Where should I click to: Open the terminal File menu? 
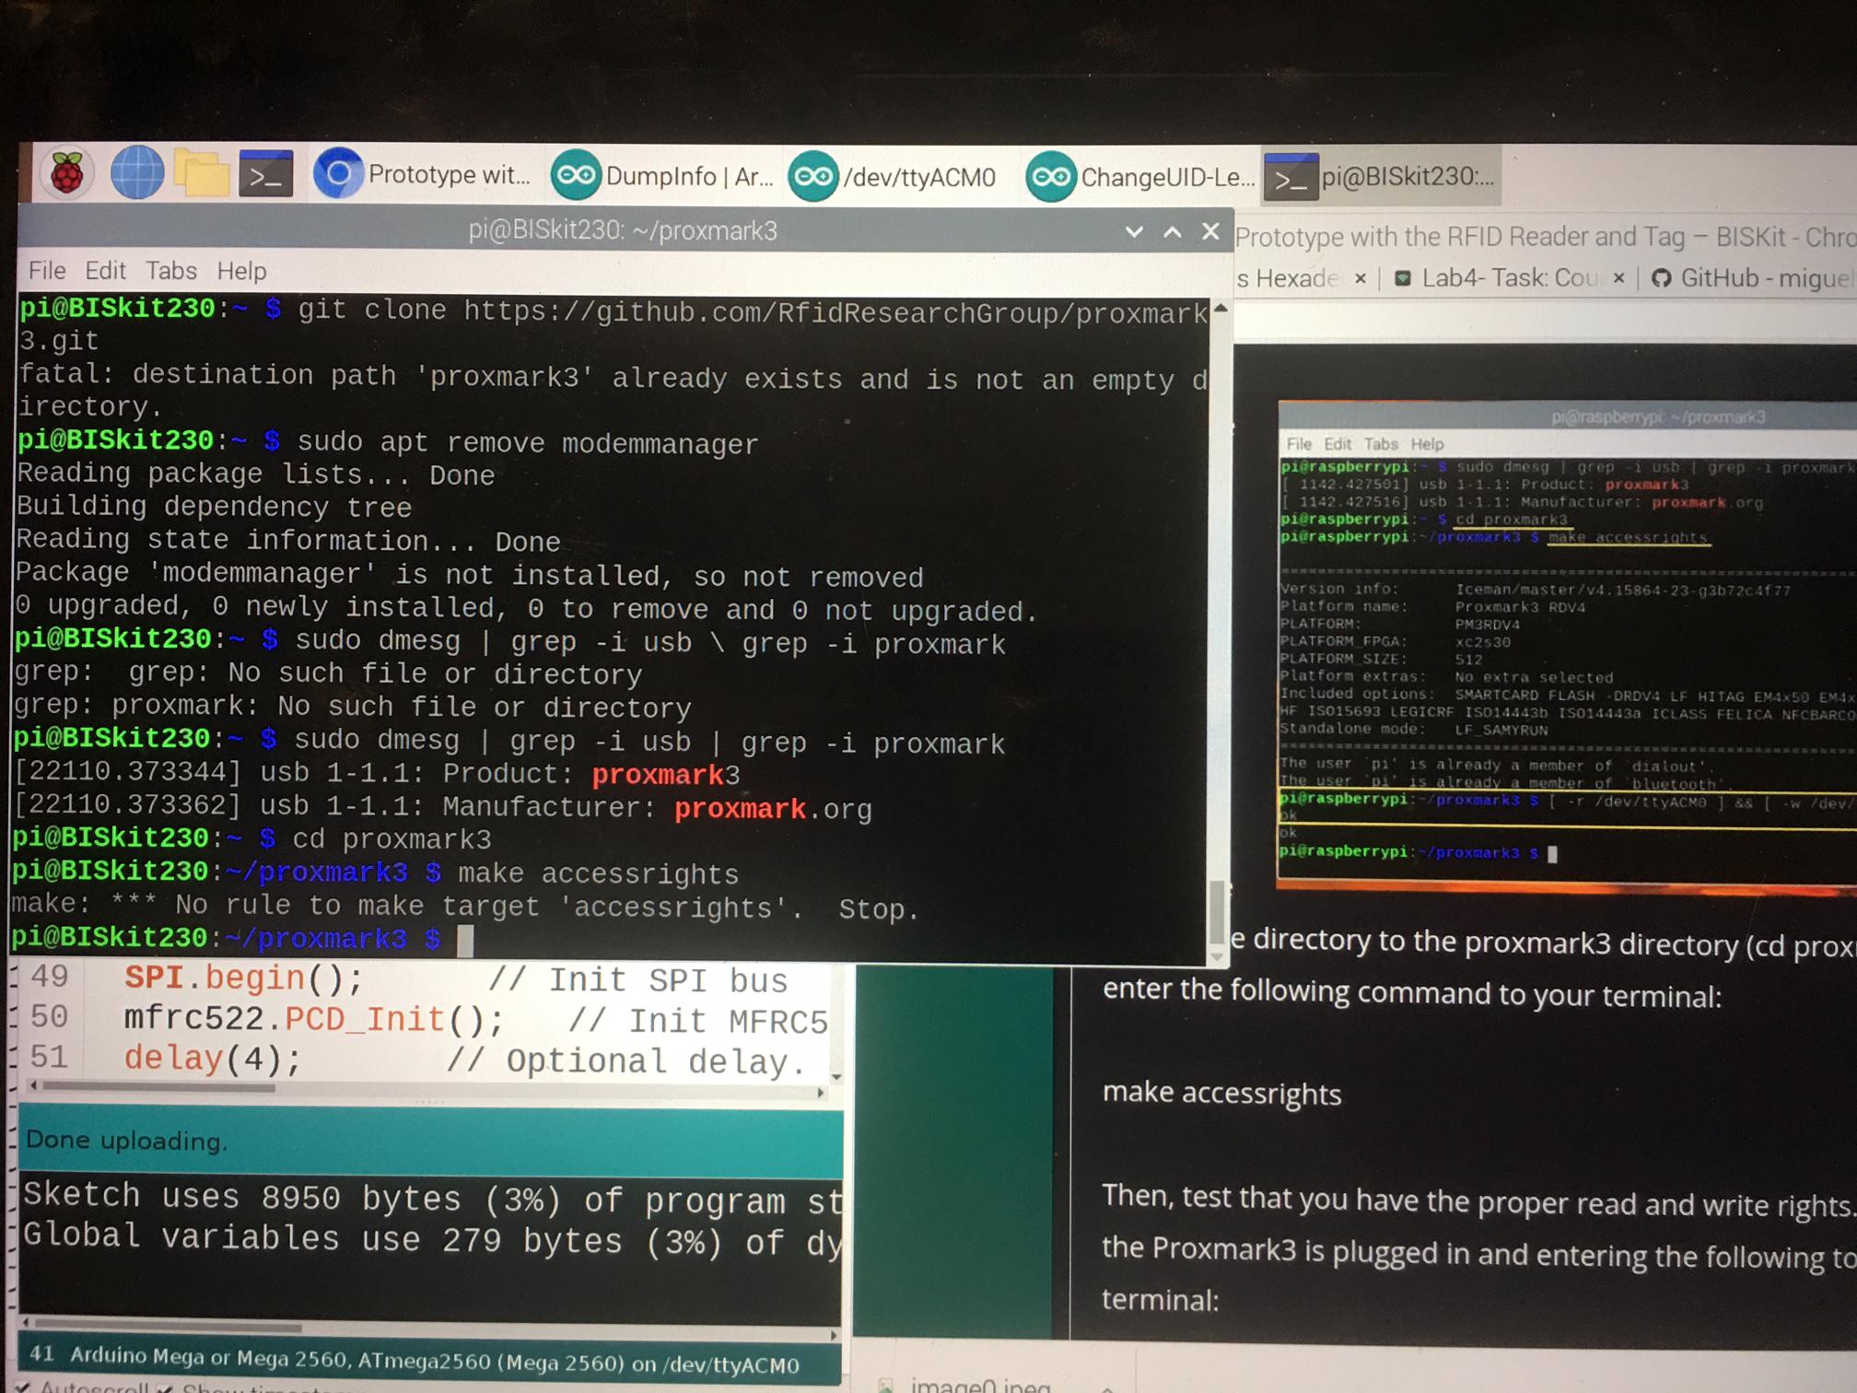click(x=47, y=271)
